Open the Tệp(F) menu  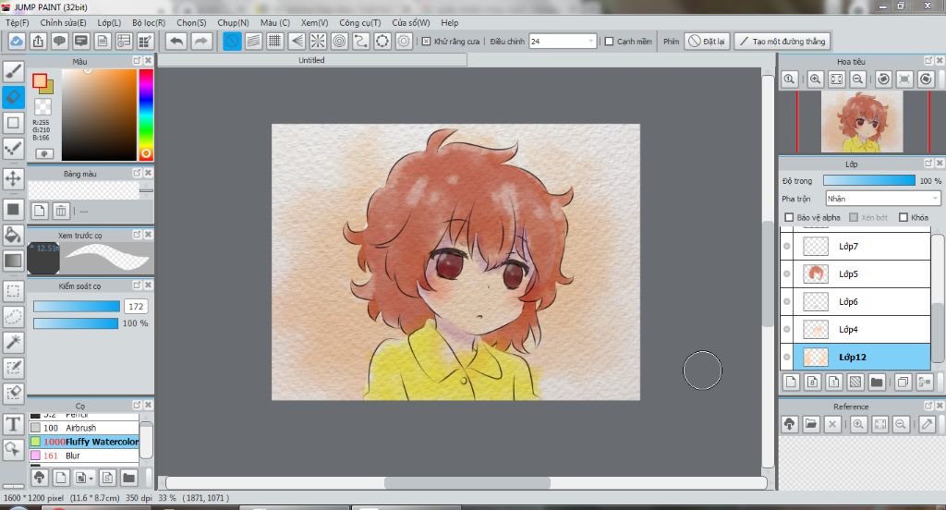click(x=18, y=22)
